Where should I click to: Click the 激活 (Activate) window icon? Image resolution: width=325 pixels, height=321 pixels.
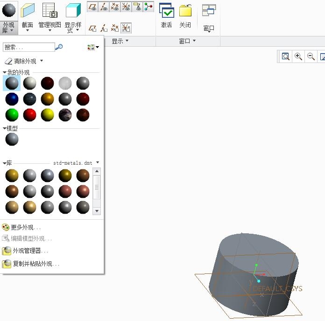tap(166, 11)
